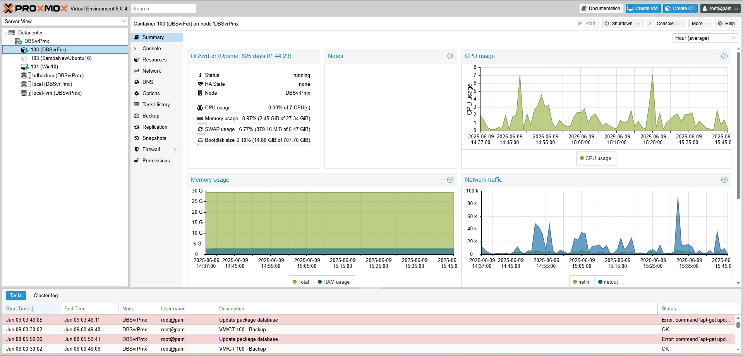743x356 pixels.
Task: Select the Win10 VM 101 in tree
Action: (44, 67)
